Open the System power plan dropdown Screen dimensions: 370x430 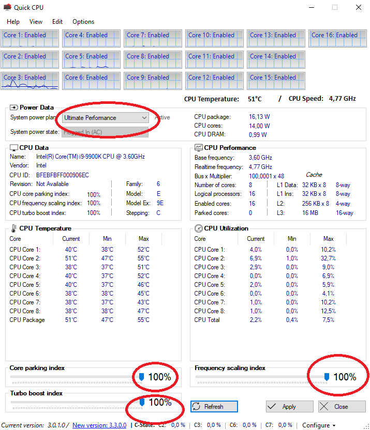pyautogui.click(x=105, y=118)
